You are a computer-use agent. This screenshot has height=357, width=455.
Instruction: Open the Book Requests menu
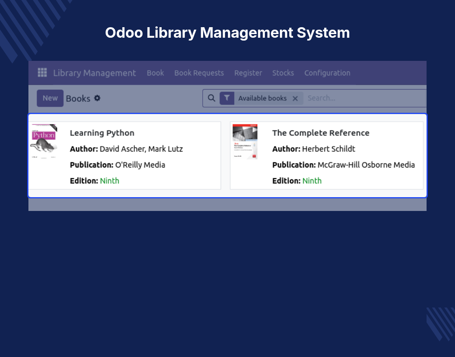(x=199, y=73)
